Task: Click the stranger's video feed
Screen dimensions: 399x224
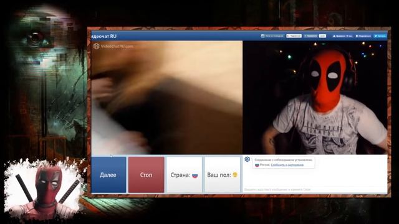Action: 167,98
